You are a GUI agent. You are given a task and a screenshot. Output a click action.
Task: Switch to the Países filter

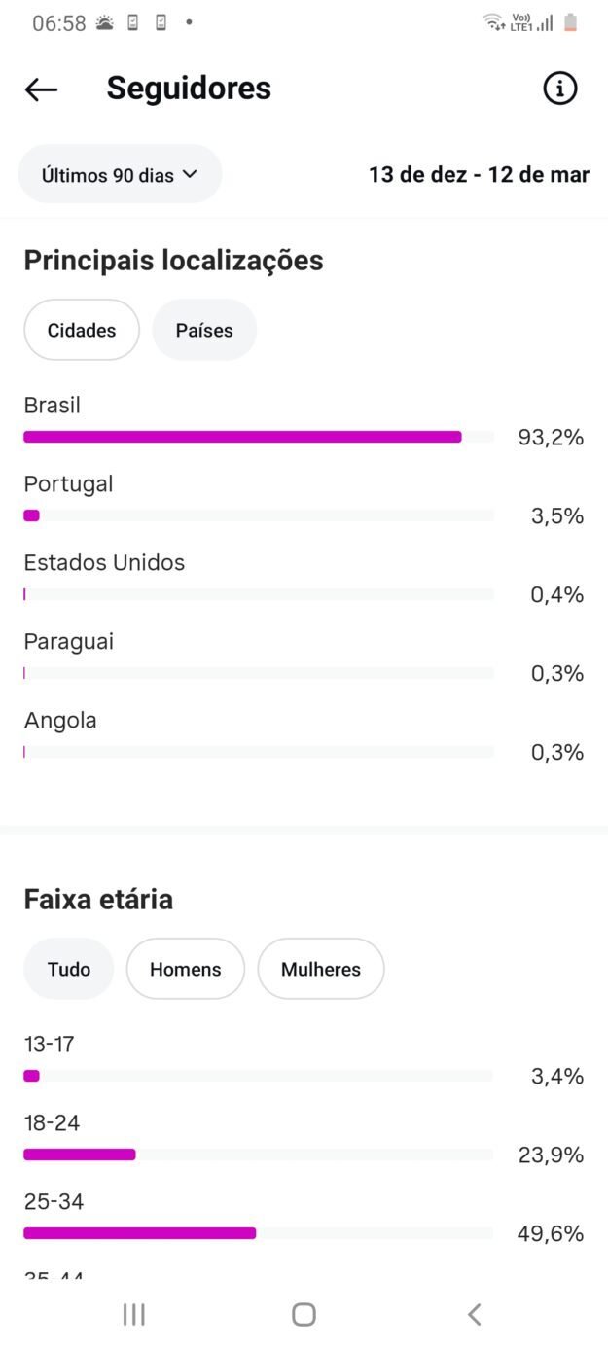coord(204,330)
